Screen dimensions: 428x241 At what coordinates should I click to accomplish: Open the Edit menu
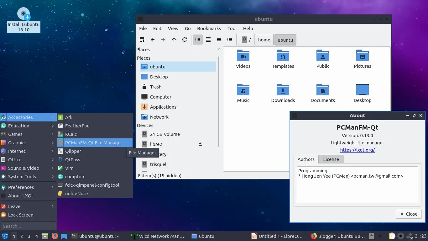pyautogui.click(x=157, y=28)
